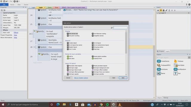
Task: Open VLC from the taskbar
Action: coord(120,104)
